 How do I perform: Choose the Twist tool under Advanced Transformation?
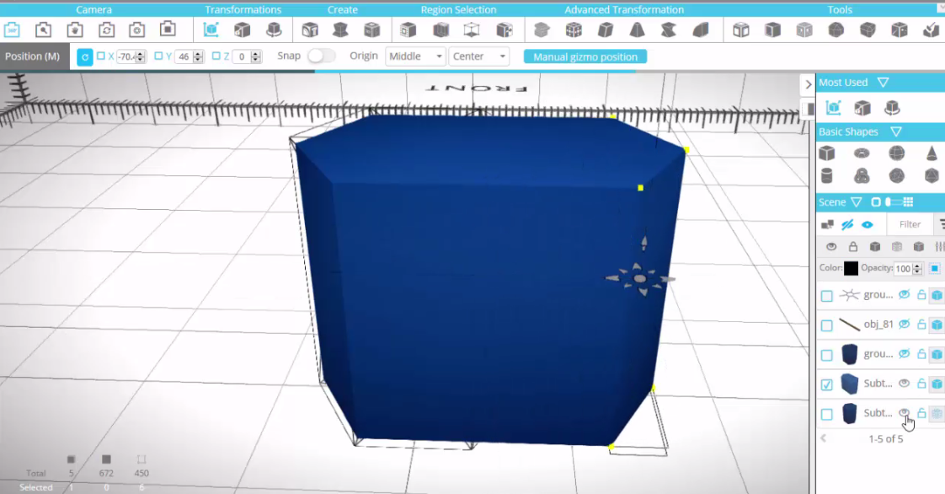pos(669,30)
